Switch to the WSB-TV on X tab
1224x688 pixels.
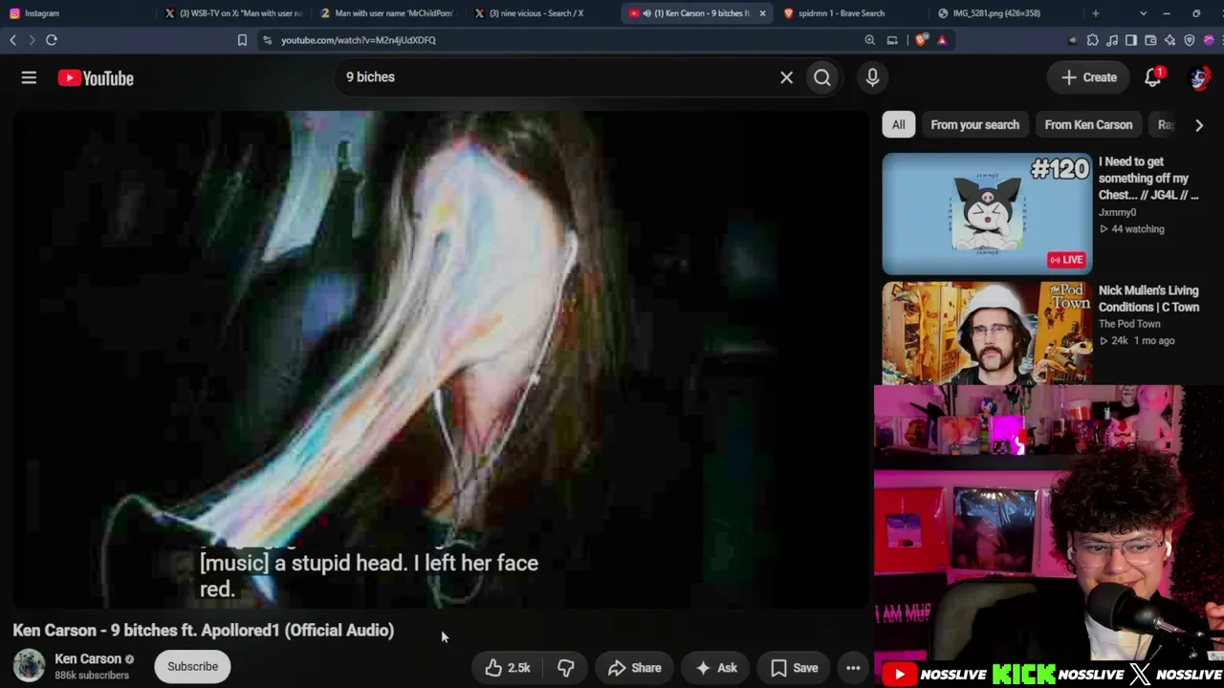[x=233, y=13]
